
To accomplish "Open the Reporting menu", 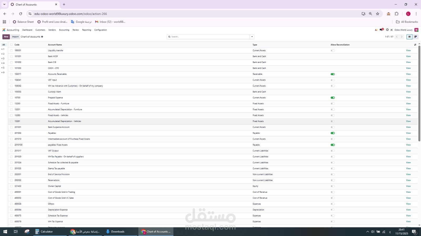I will 87,30.
